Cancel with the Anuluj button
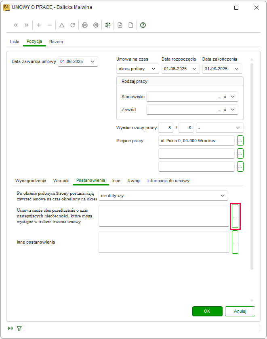 pos(240,312)
